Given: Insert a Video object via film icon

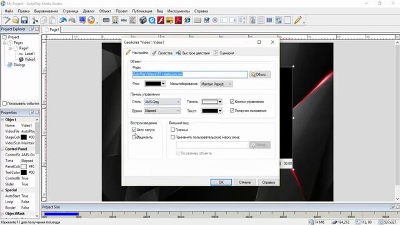Looking at the screenshot, I should point(143,20).
